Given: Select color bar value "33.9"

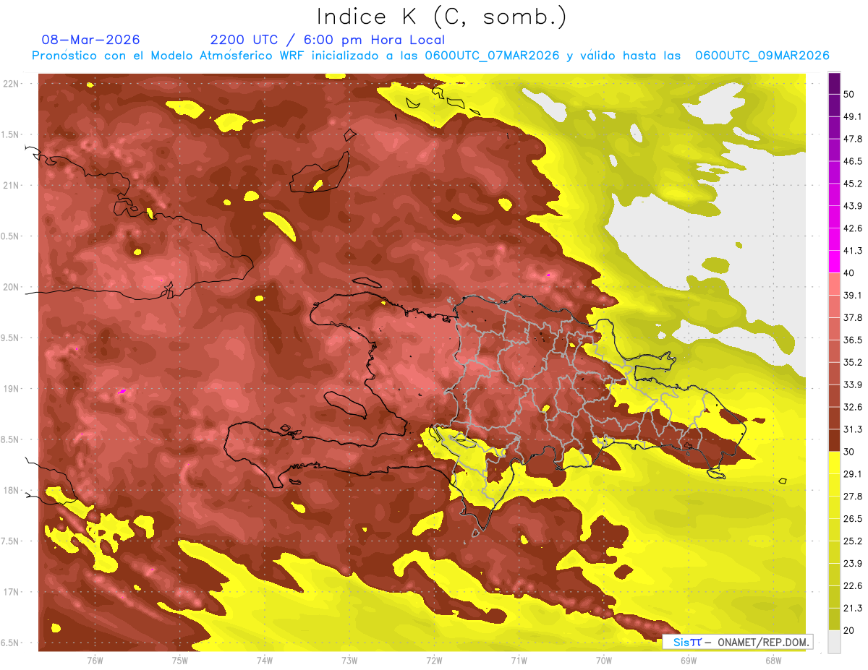Looking at the screenshot, I should click(x=853, y=385).
